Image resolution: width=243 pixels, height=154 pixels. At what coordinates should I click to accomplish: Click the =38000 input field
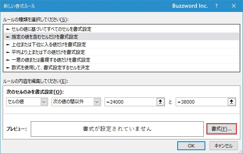pos(201,102)
